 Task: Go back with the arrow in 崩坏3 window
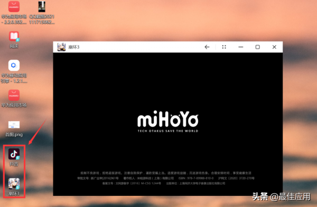(x=207, y=47)
